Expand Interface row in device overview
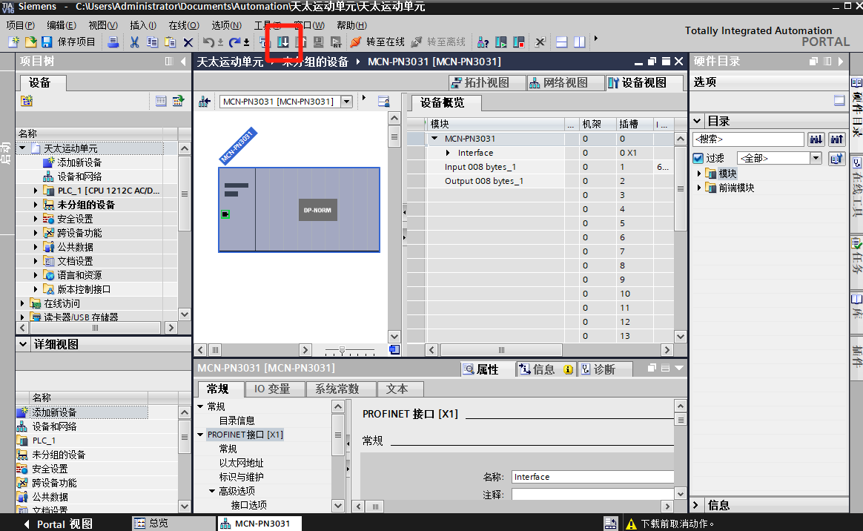Image resolution: width=863 pixels, height=531 pixels. (448, 153)
